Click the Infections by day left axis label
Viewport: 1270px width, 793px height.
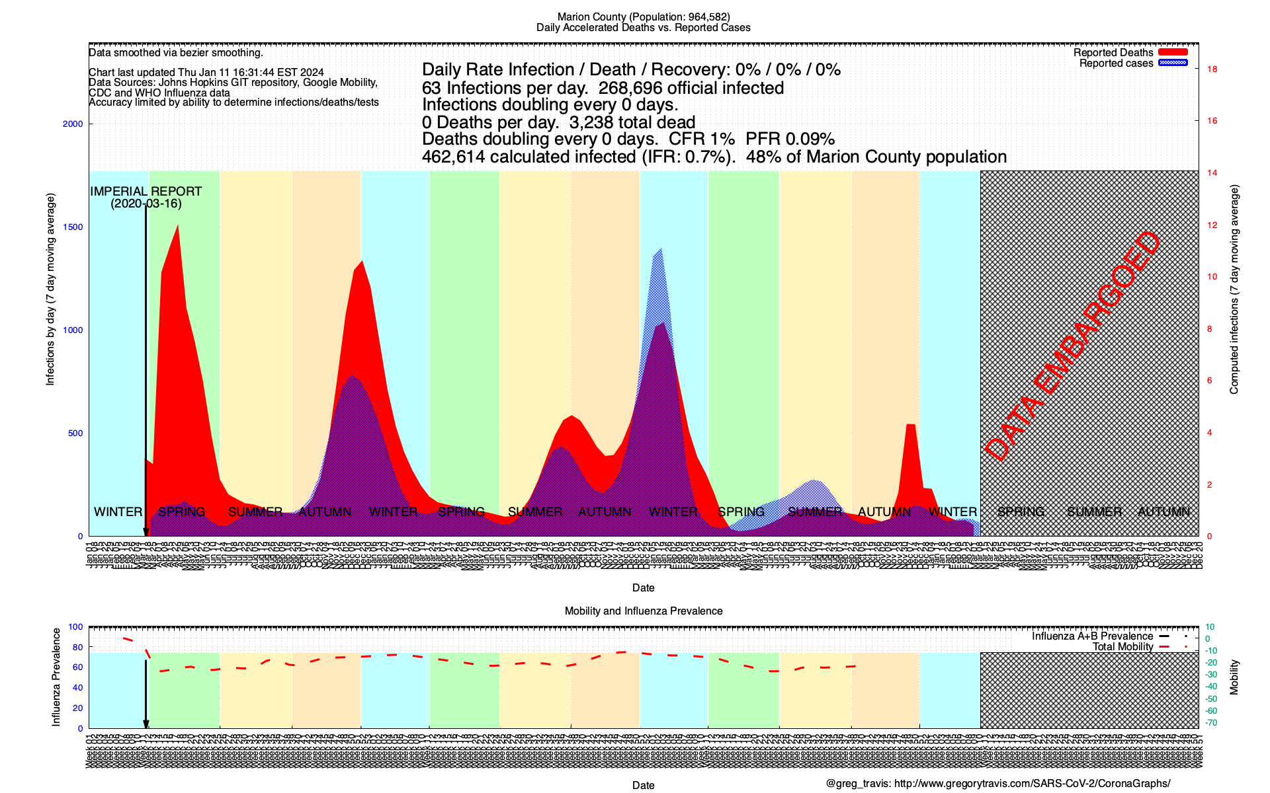pyautogui.click(x=50, y=289)
